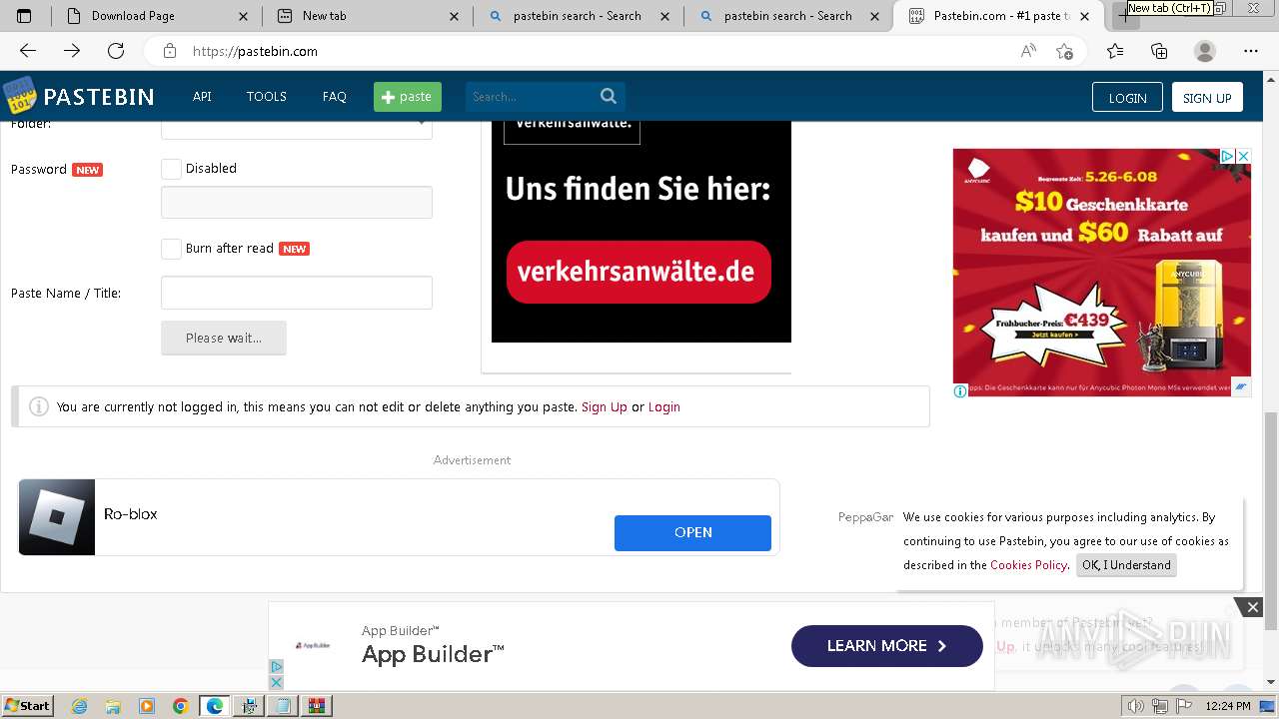
Task: Open the Favorites list icon
Action: coord(1115,51)
